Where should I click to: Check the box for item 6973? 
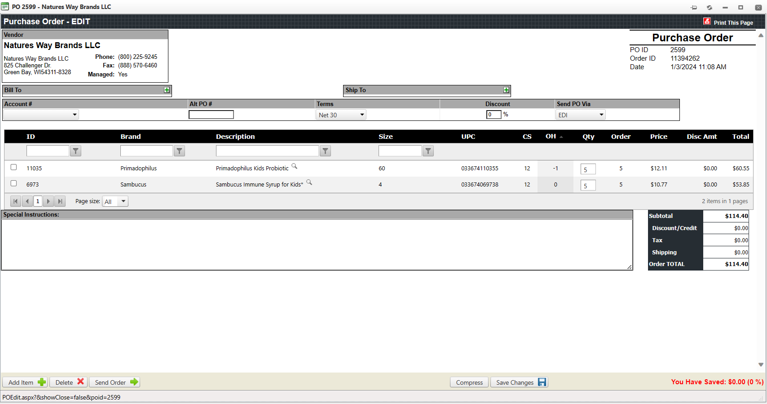[13, 183]
